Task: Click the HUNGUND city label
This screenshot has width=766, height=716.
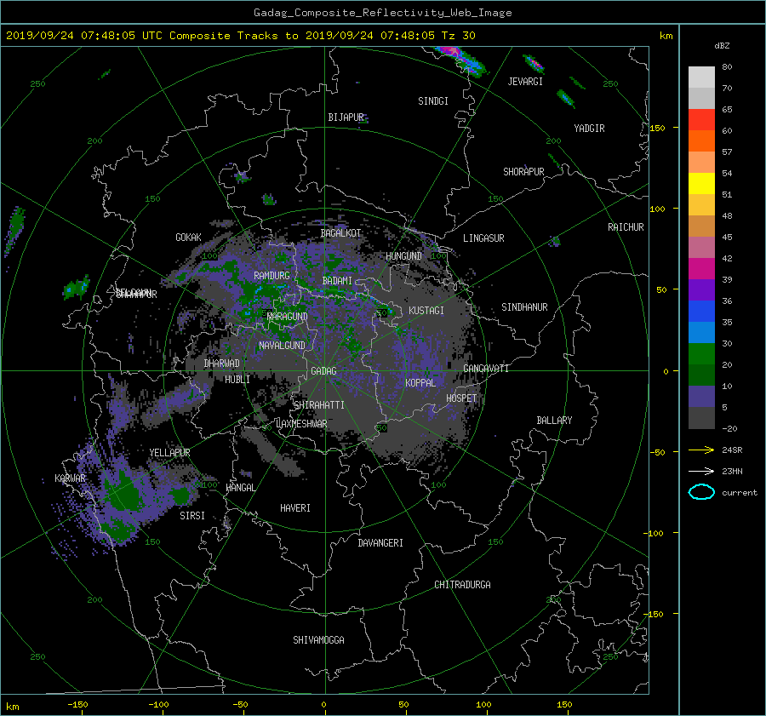Action: pyautogui.click(x=403, y=256)
